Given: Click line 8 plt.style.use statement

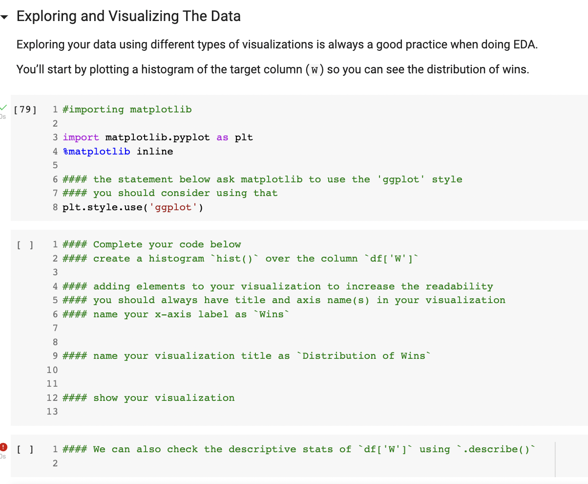Looking at the screenshot, I should 132,207.
